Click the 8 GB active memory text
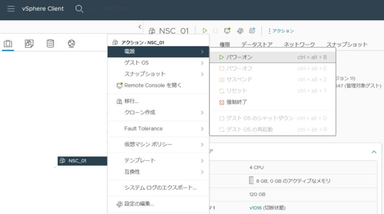This screenshot has width=384, height=214. [293, 181]
